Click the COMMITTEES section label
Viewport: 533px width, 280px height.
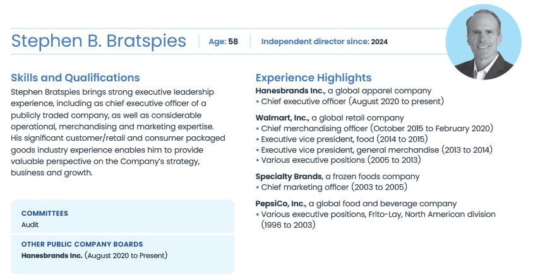pos(45,214)
